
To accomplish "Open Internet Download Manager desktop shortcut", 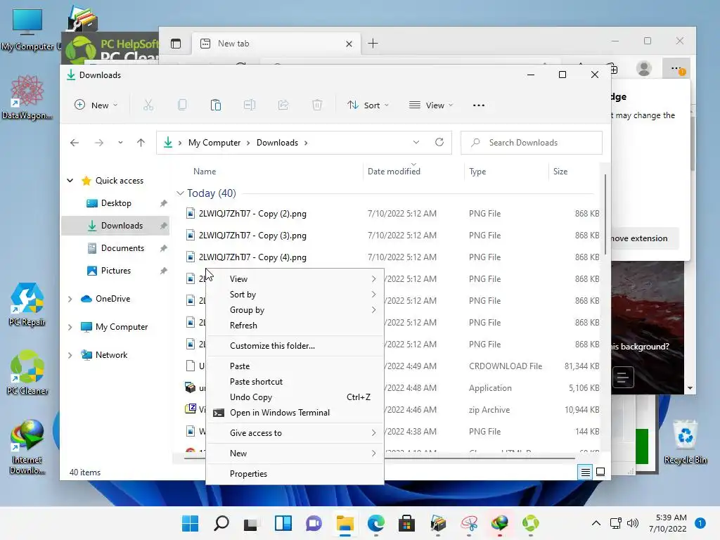I will pos(27,446).
